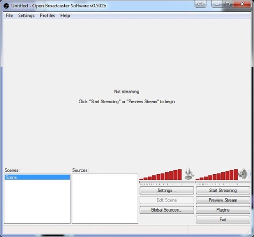Open the File menu
Image resolution: width=254 pixels, height=237 pixels.
(x=9, y=16)
